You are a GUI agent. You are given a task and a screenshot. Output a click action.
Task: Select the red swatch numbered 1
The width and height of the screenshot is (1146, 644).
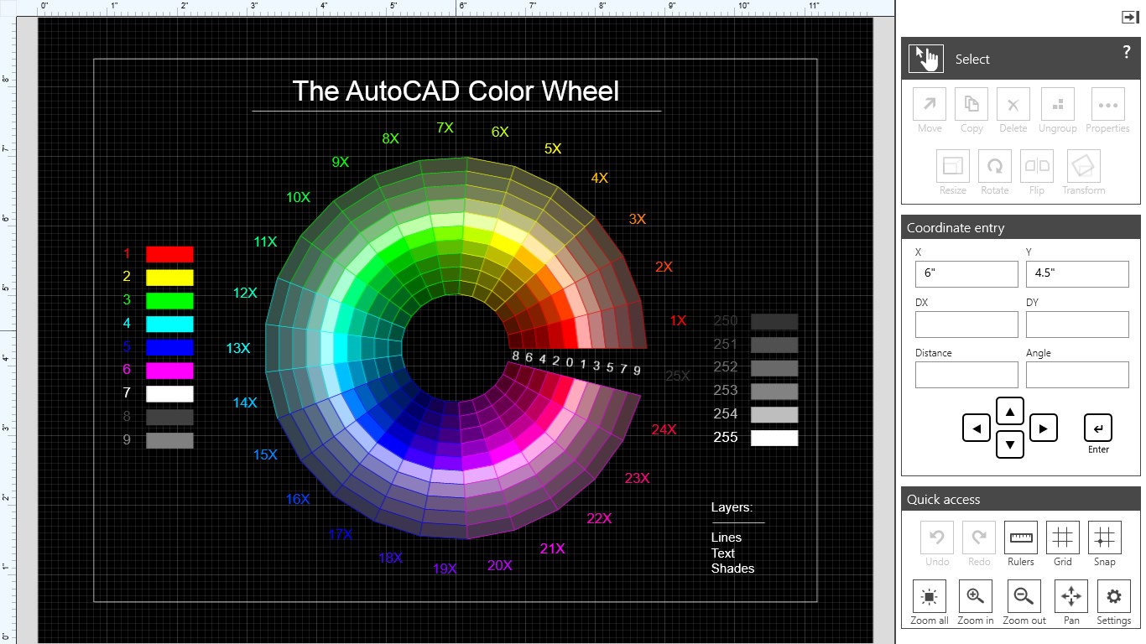(169, 253)
